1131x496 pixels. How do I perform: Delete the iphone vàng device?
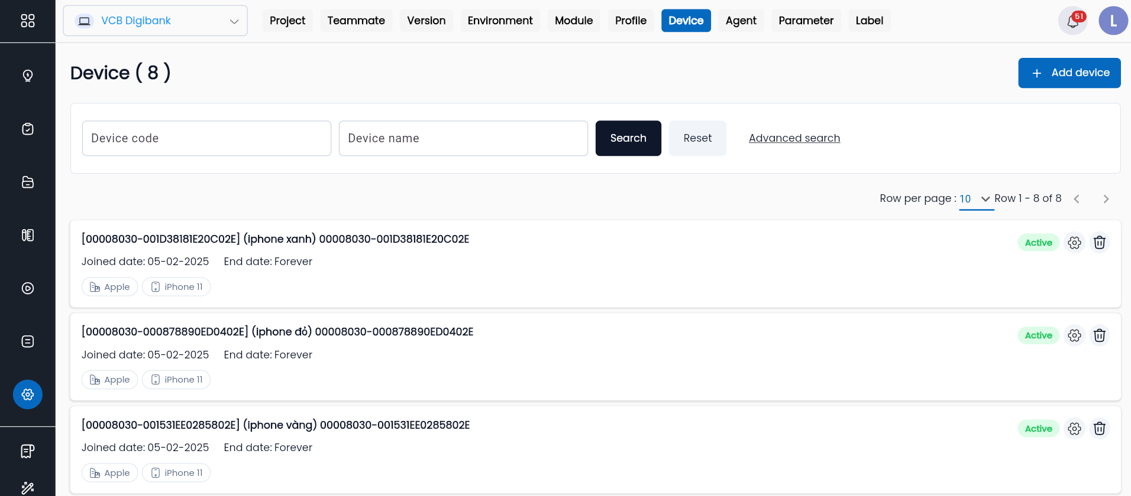(x=1100, y=429)
